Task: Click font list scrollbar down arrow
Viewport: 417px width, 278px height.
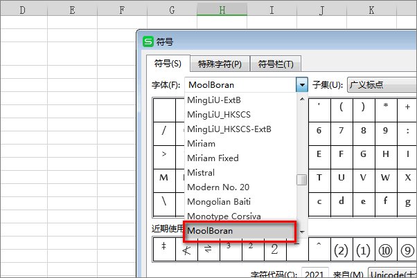Action: pyautogui.click(x=302, y=232)
